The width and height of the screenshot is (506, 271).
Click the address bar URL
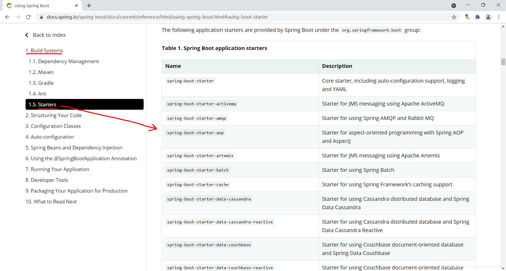point(157,17)
